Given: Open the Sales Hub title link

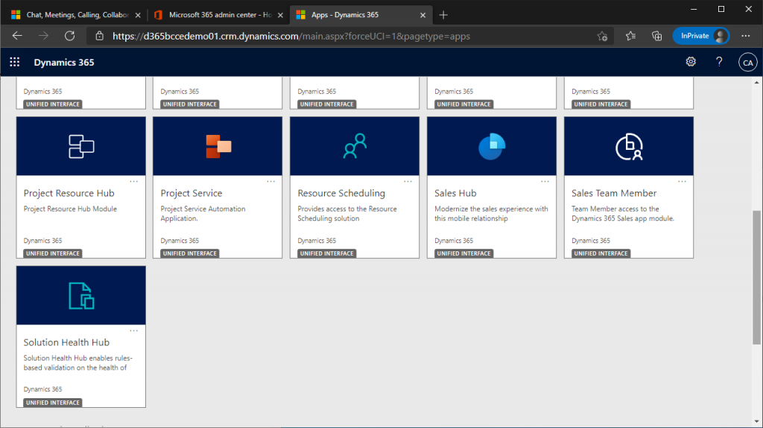Looking at the screenshot, I should [455, 193].
